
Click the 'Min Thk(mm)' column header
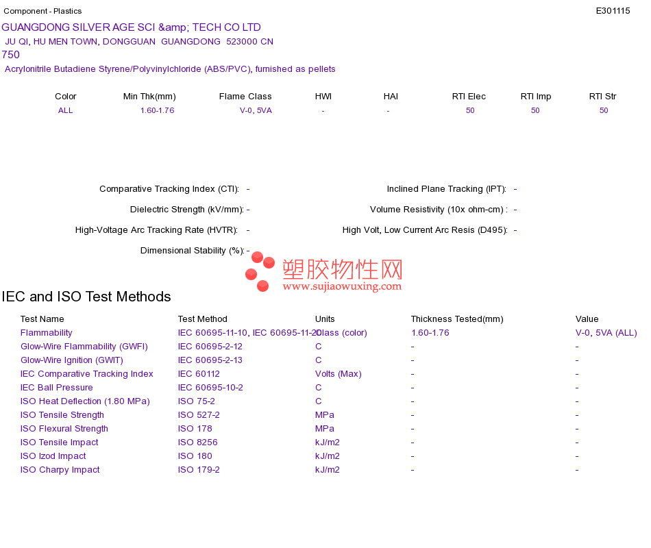pyautogui.click(x=149, y=97)
